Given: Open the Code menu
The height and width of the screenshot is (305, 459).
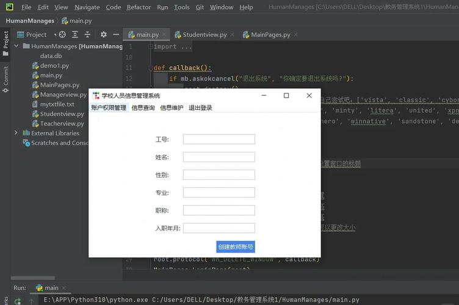Looking at the screenshot, I should tap(114, 7).
